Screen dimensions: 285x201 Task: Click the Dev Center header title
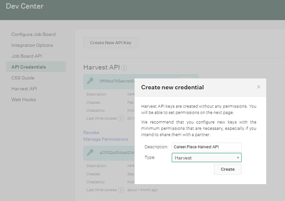coord(25,6)
